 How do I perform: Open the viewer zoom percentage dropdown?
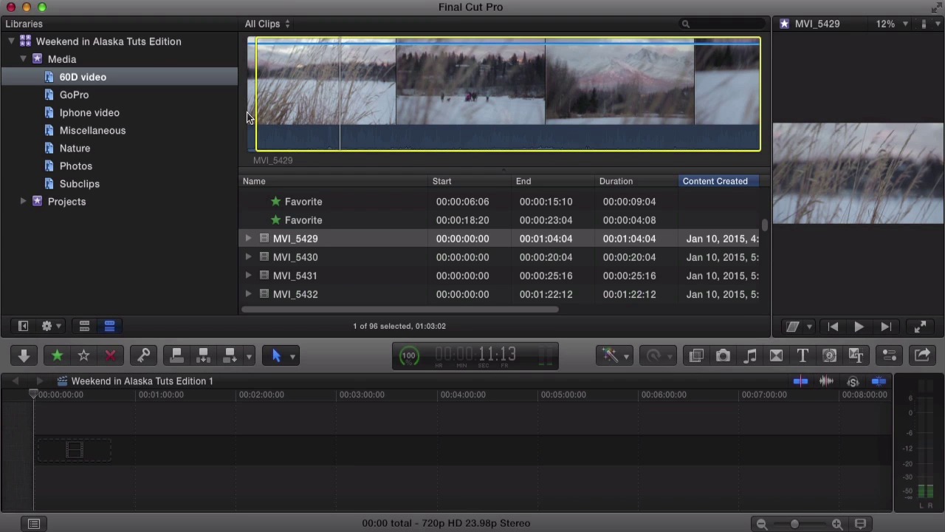pos(892,24)
